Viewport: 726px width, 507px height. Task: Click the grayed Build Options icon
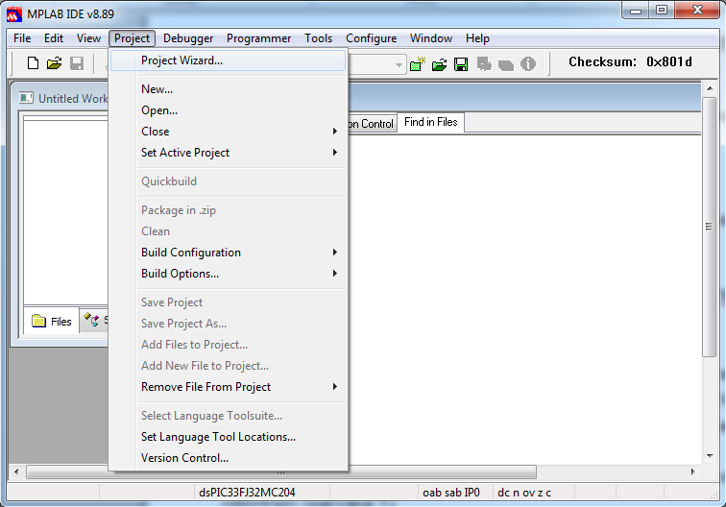(484, 64)
